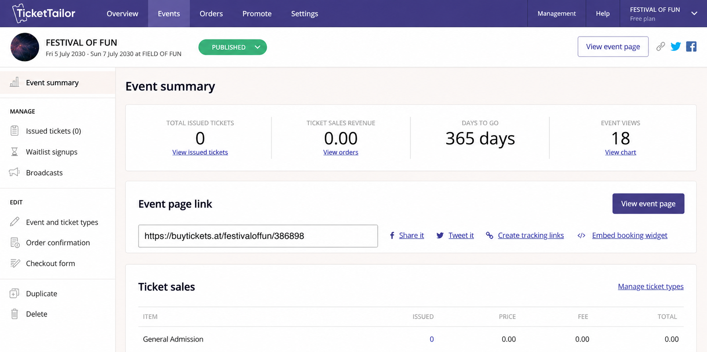Image resolution: width=707 pixels, height=352 pixels.
Task: Open Manage ticket types link
Action: (651, 286)
